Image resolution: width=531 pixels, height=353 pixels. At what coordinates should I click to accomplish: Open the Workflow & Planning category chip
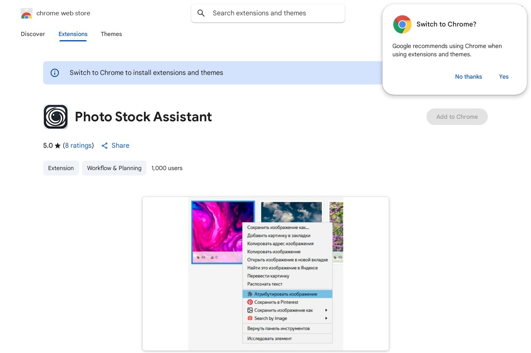[114, 168]
